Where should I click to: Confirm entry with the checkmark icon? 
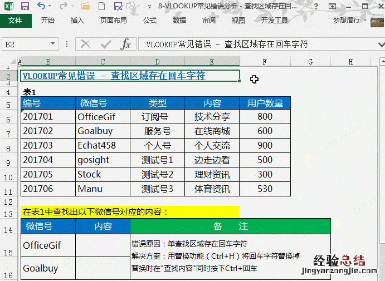(106, 44)
